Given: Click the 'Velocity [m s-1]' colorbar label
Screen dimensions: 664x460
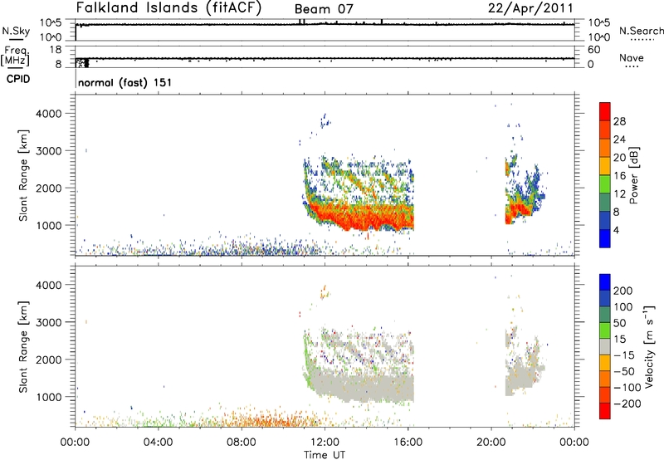Looking at the screenshot, I should (649, 347).
